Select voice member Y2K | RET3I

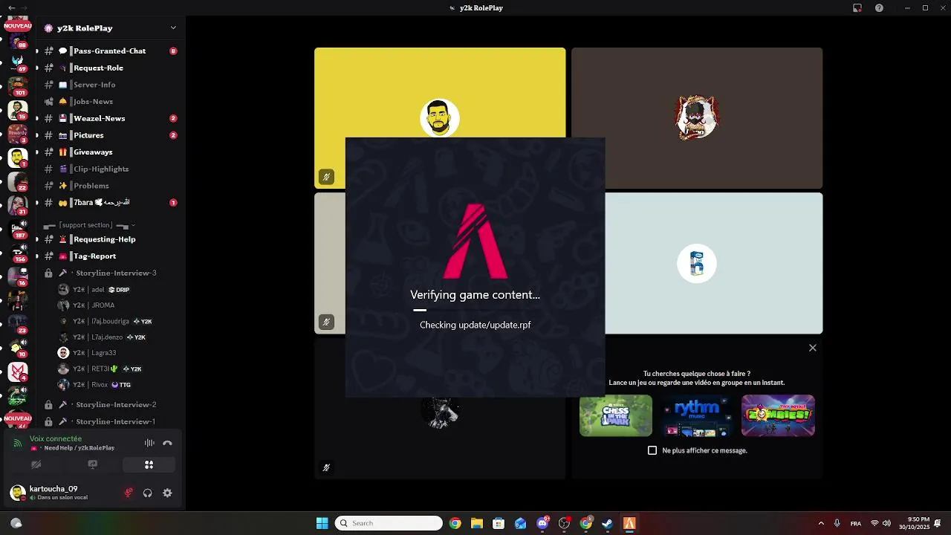[118, 369]
